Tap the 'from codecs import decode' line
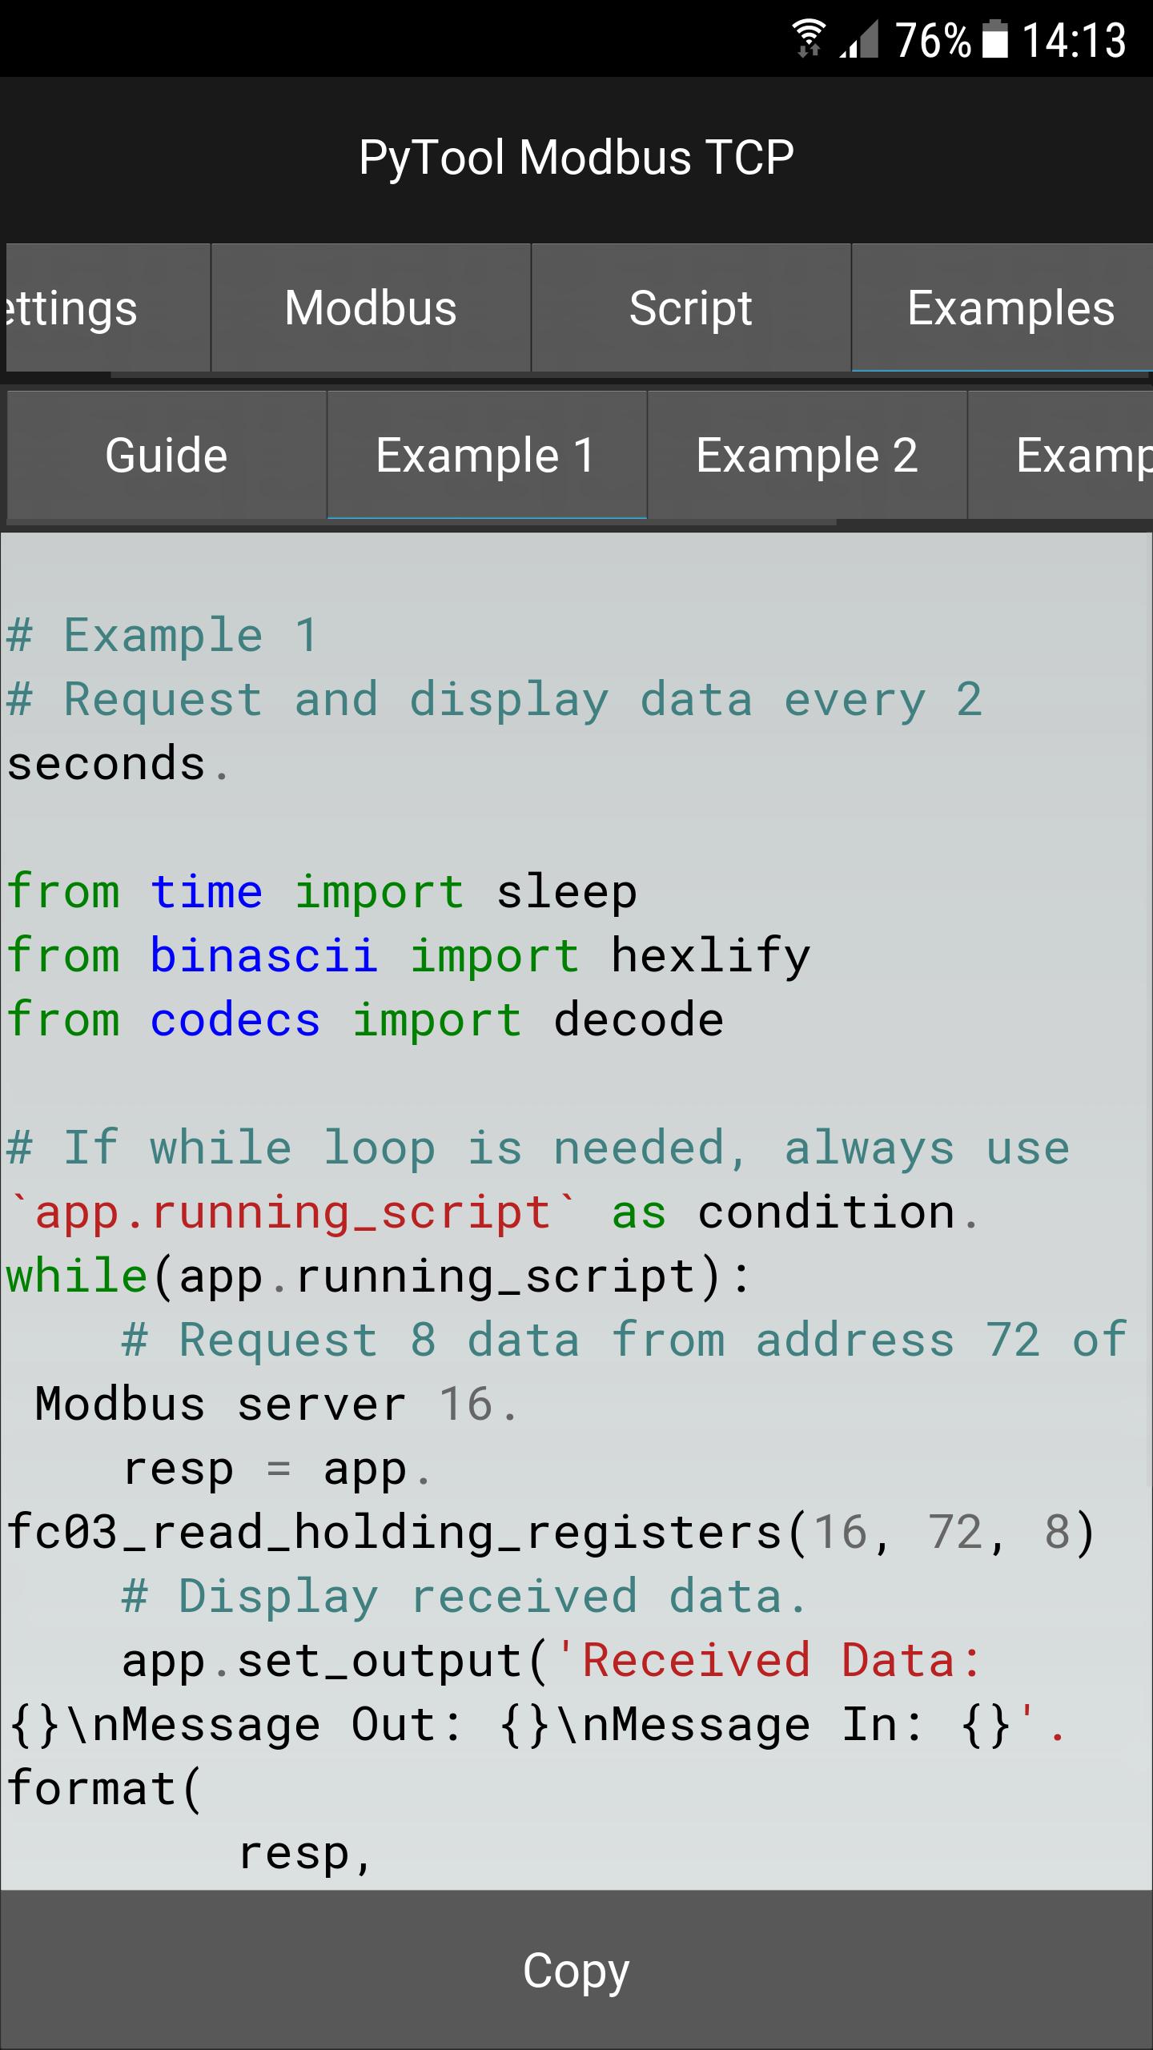The width and height of the screenshot is (1153, 2050). tap(365, 1020)
